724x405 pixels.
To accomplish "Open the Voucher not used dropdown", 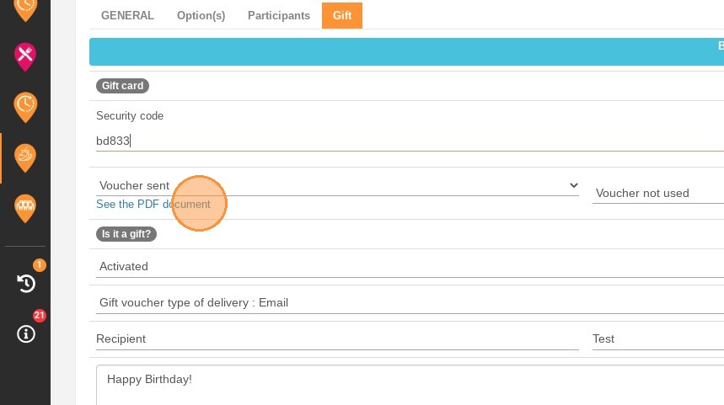I will click(658, 193).
